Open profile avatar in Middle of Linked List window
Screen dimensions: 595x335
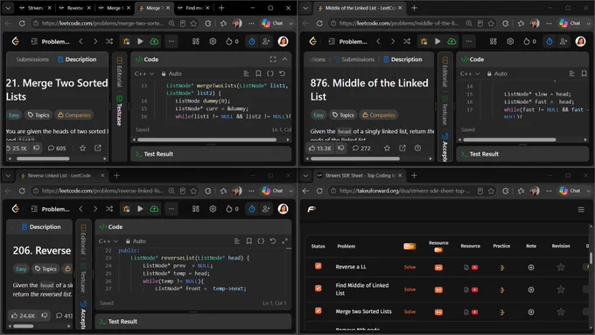[x=581, y=41]
